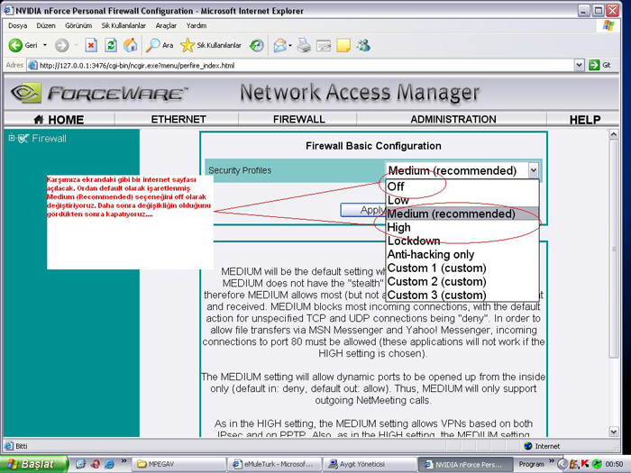Choose Medium (recommended) list option
This screenshot has height=473, width=631.
tap(462, 214)
